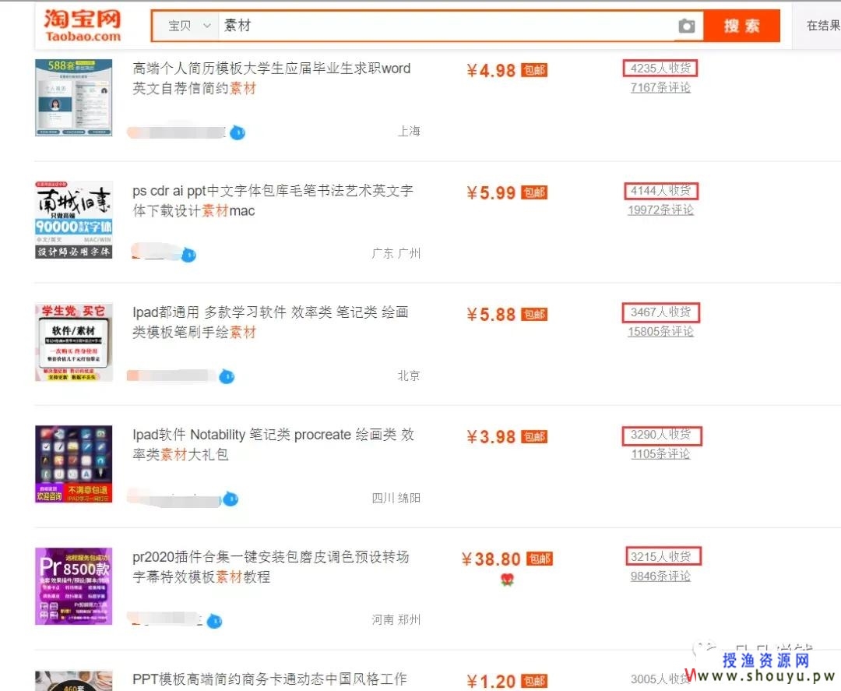Click Wangwang chat icon for Shanghai seller
Screen dimensions: 841x691
(238, 132)
